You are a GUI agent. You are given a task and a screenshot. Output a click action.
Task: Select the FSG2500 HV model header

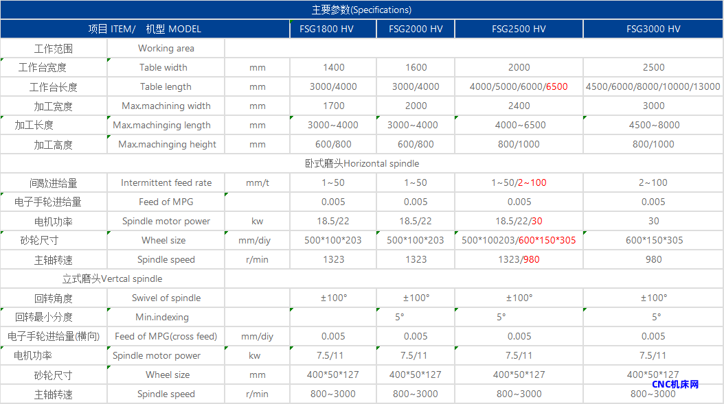coord(519,29)
